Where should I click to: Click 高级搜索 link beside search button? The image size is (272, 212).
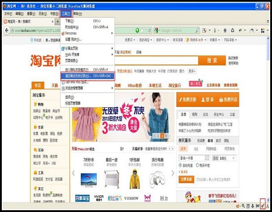click(x=233, y=58)
